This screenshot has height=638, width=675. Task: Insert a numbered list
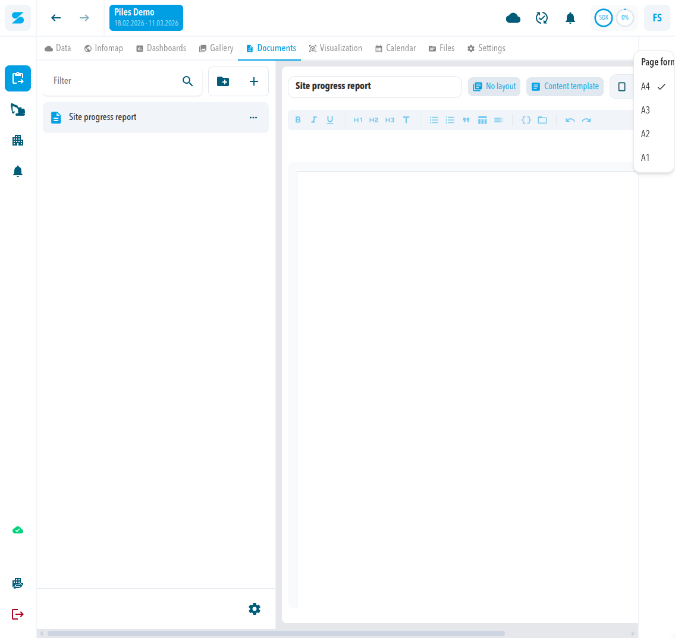pyautogui.click(x=450, y=120)
